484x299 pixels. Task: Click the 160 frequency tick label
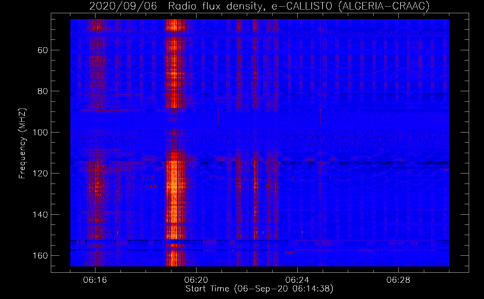point(40,256)
